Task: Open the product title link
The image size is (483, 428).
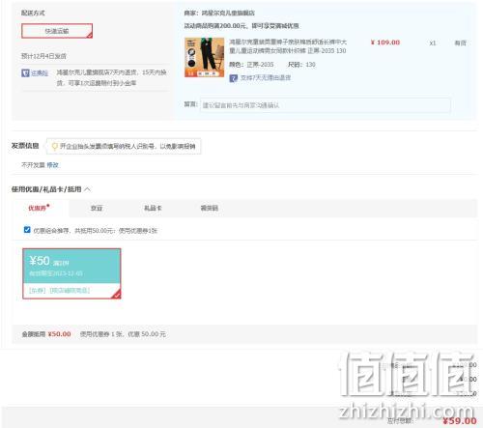Action: tap(288, 46)
